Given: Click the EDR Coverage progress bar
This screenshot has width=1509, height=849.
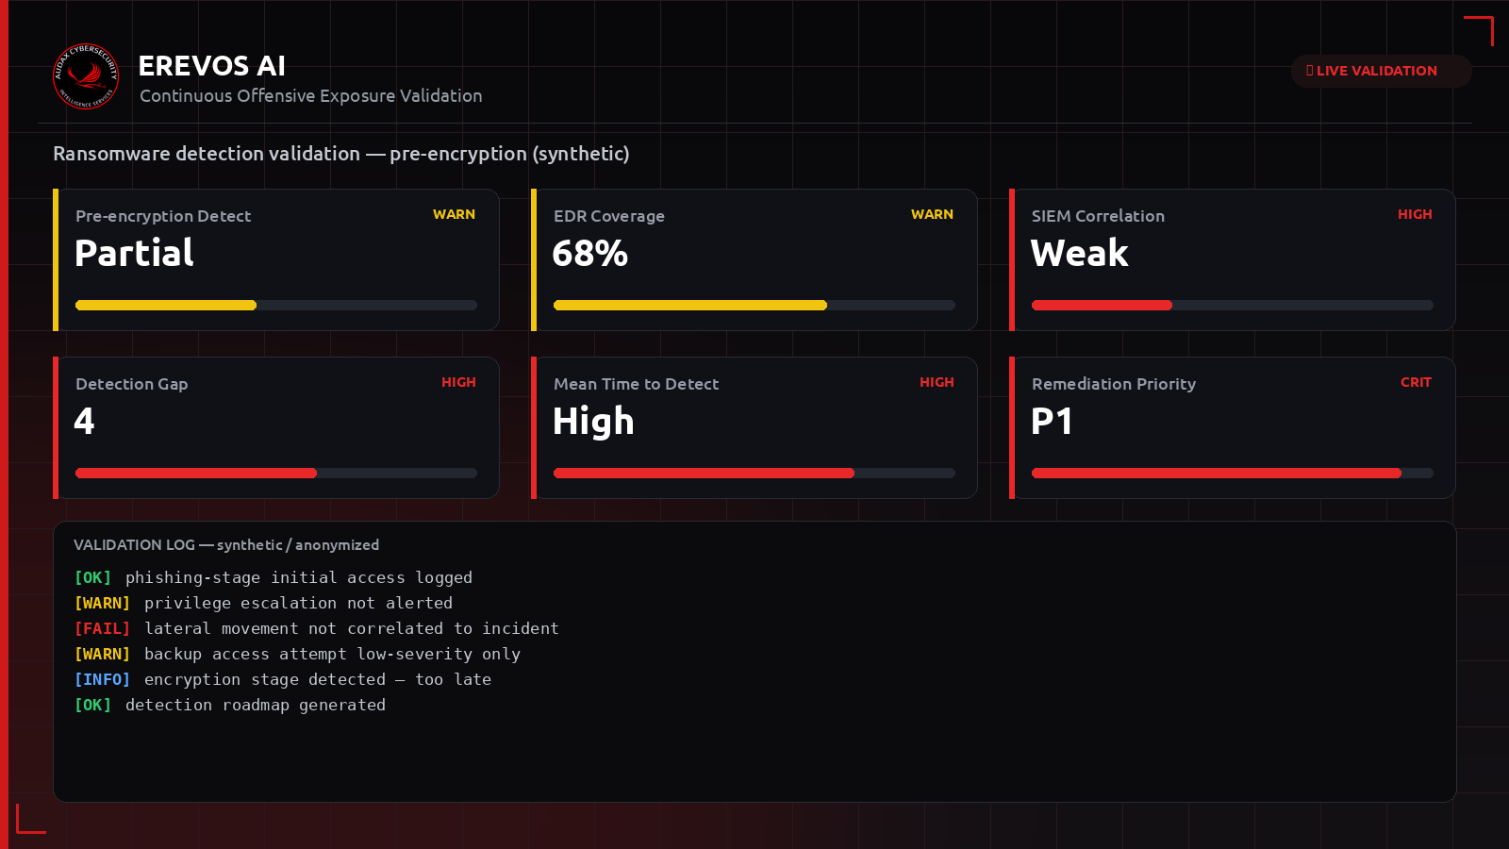Looking at the screenshot, I should (754, 305).
